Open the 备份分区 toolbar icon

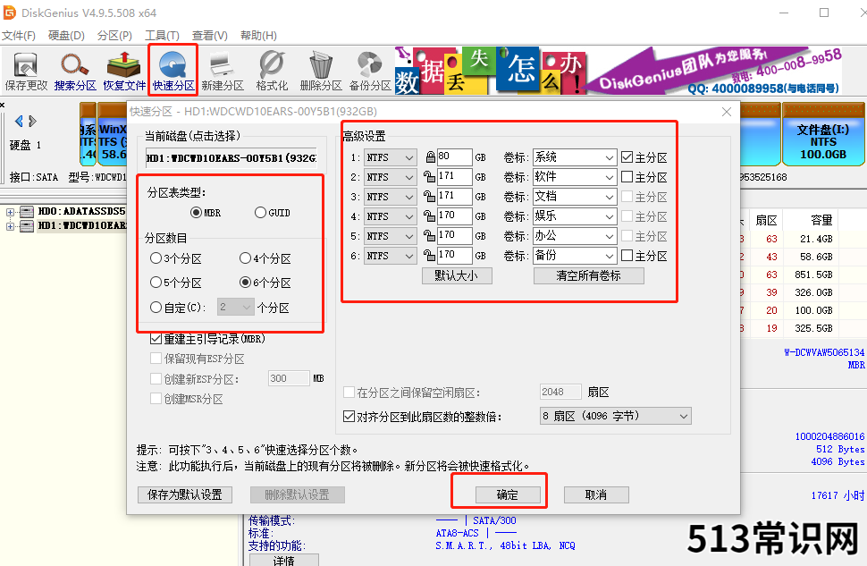(x=370, y=72)
